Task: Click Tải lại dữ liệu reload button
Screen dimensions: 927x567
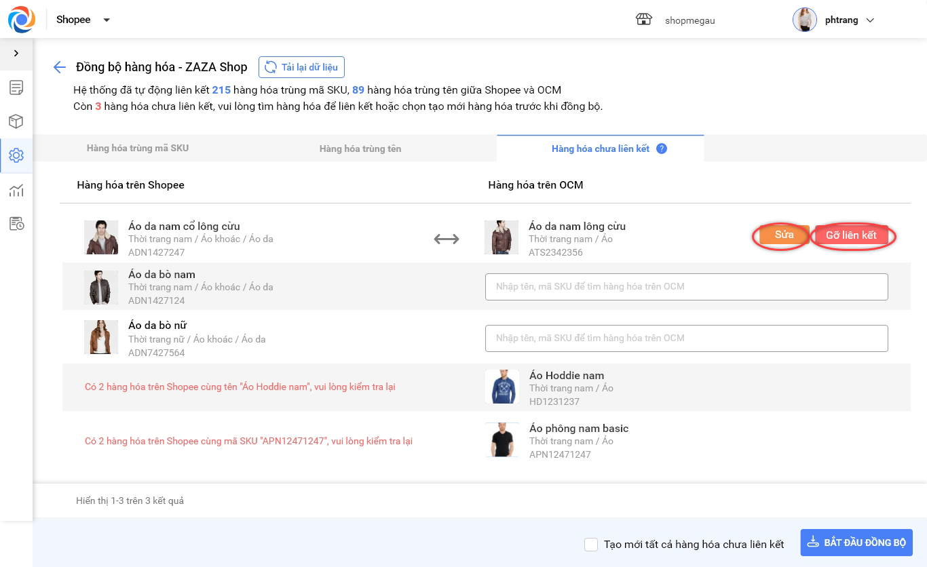Action: click(302, 67)
